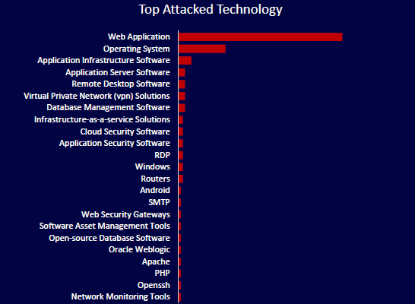Select the Application Server Software label
The width and height of the screenshot is (415, 304).
click(118, 72)
